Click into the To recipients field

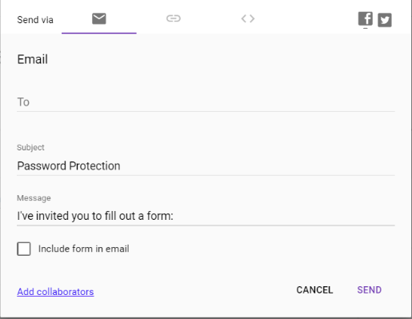click(x=206, y=102)
